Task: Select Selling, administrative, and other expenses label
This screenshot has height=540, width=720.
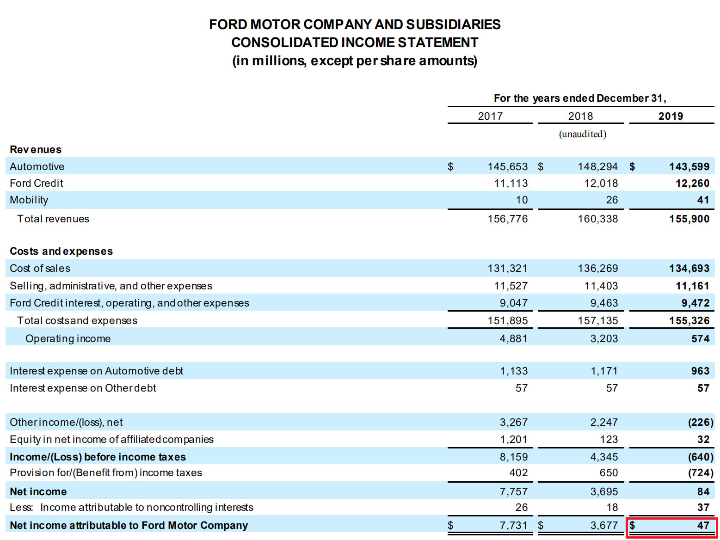Action: (111, 286)
